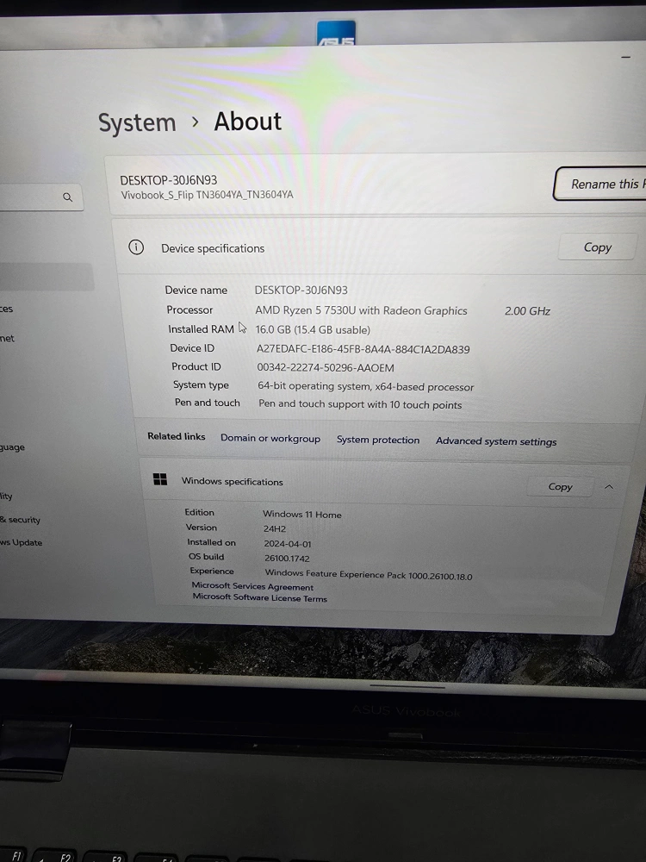Select Windows Feature Experience Pack text
This screenshot has width=646, height=862.
coord(368,574)
